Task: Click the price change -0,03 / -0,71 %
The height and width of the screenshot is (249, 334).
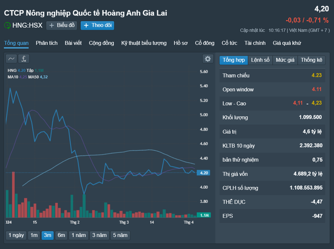Action: [307, 20]
